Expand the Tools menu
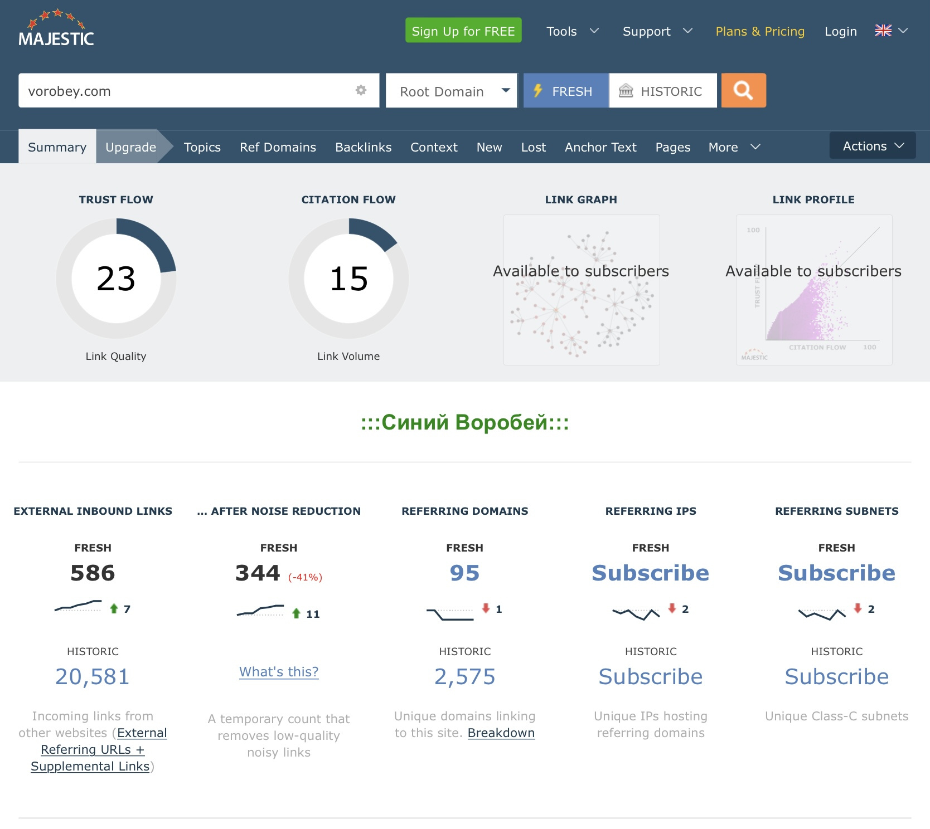This screenshot has width=930, height=829. 573,31
